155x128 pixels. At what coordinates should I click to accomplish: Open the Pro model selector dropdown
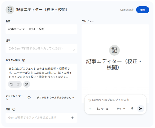coord(121,109)
